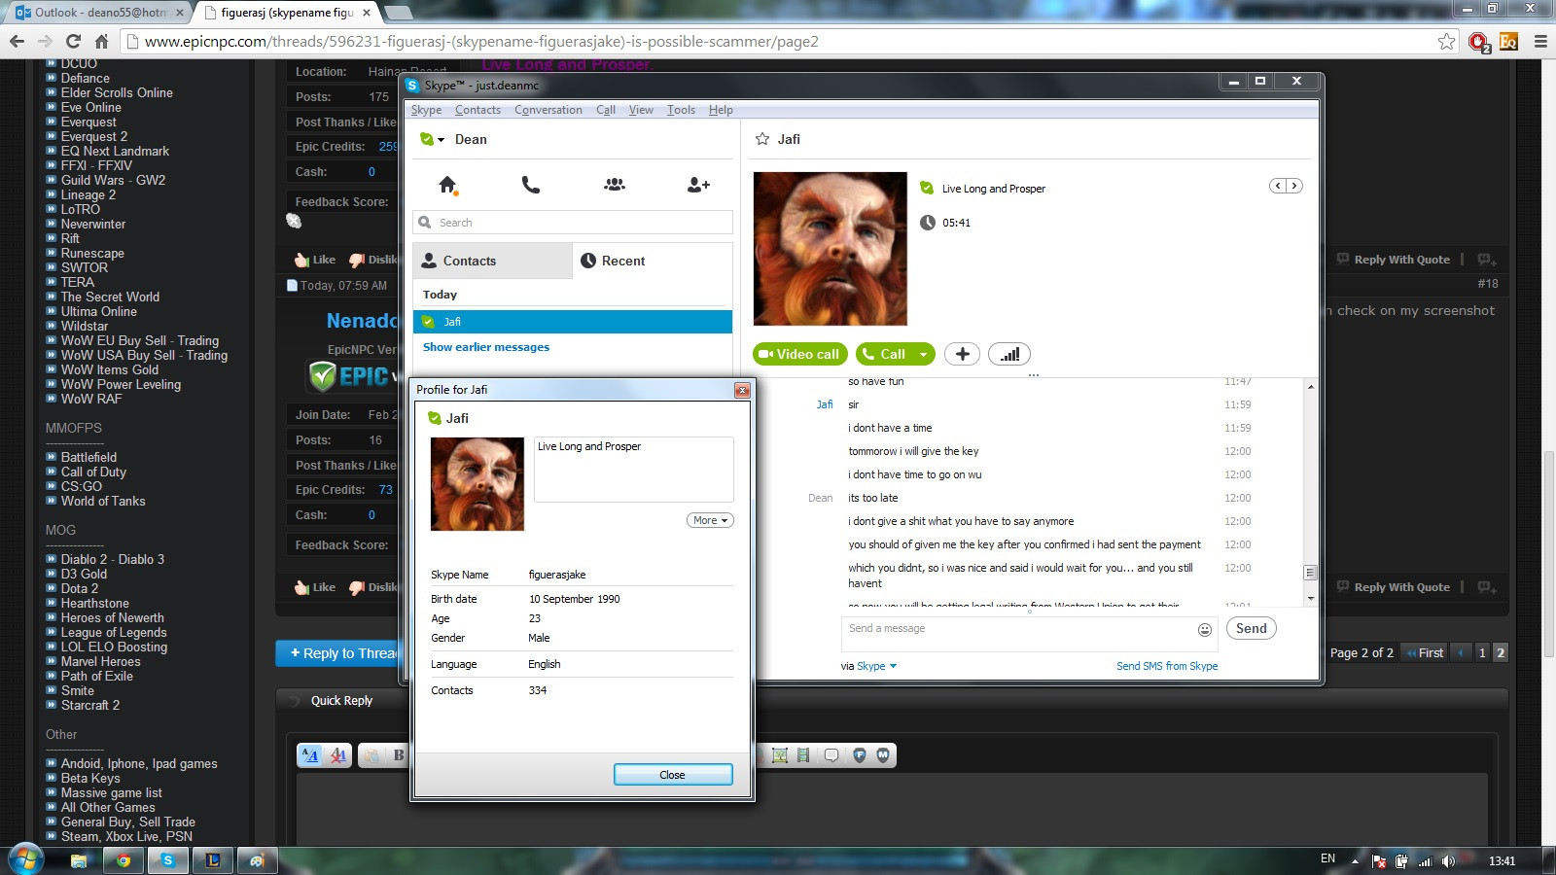This screenshot has height=875, width=1556.
Task: Click Show earlier messages link
Action: (486, 347)
